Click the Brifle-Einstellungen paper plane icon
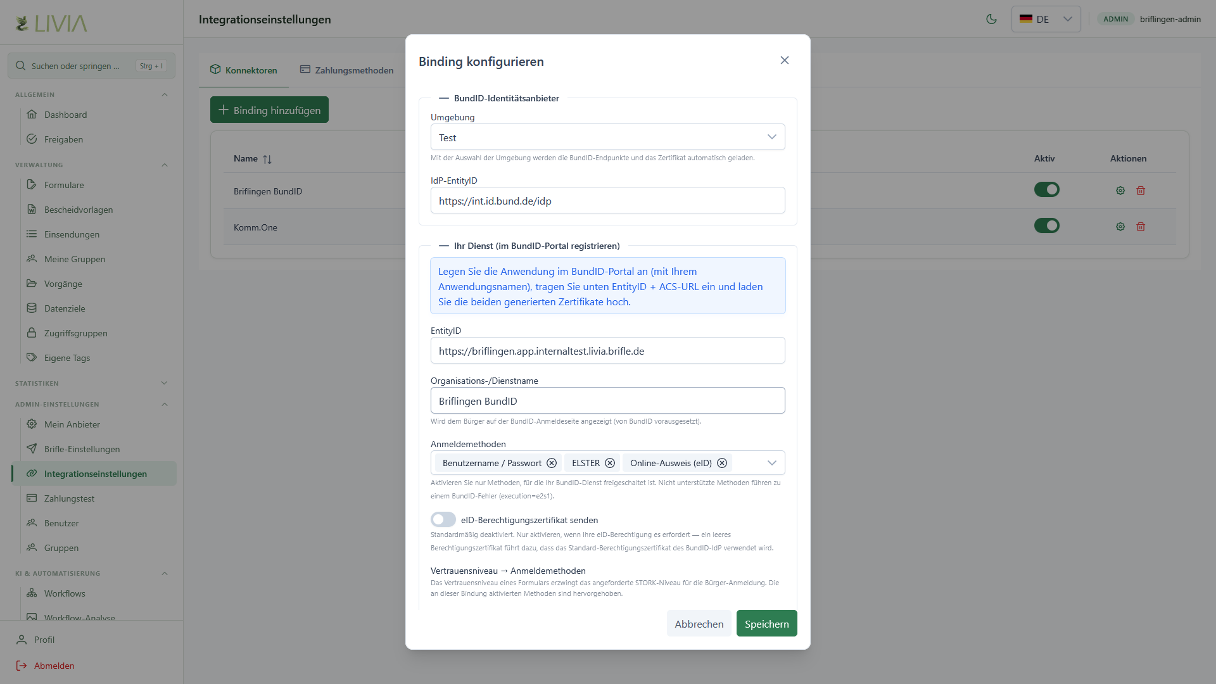Image resolution: width=1216 pixels, height=684 pixels. coord(32,449)
